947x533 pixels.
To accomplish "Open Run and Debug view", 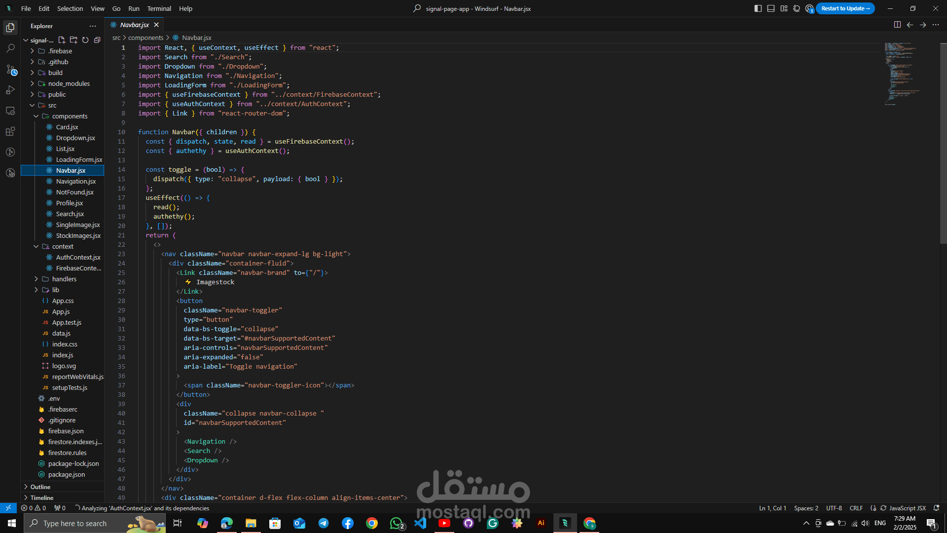I will point(10,90).
